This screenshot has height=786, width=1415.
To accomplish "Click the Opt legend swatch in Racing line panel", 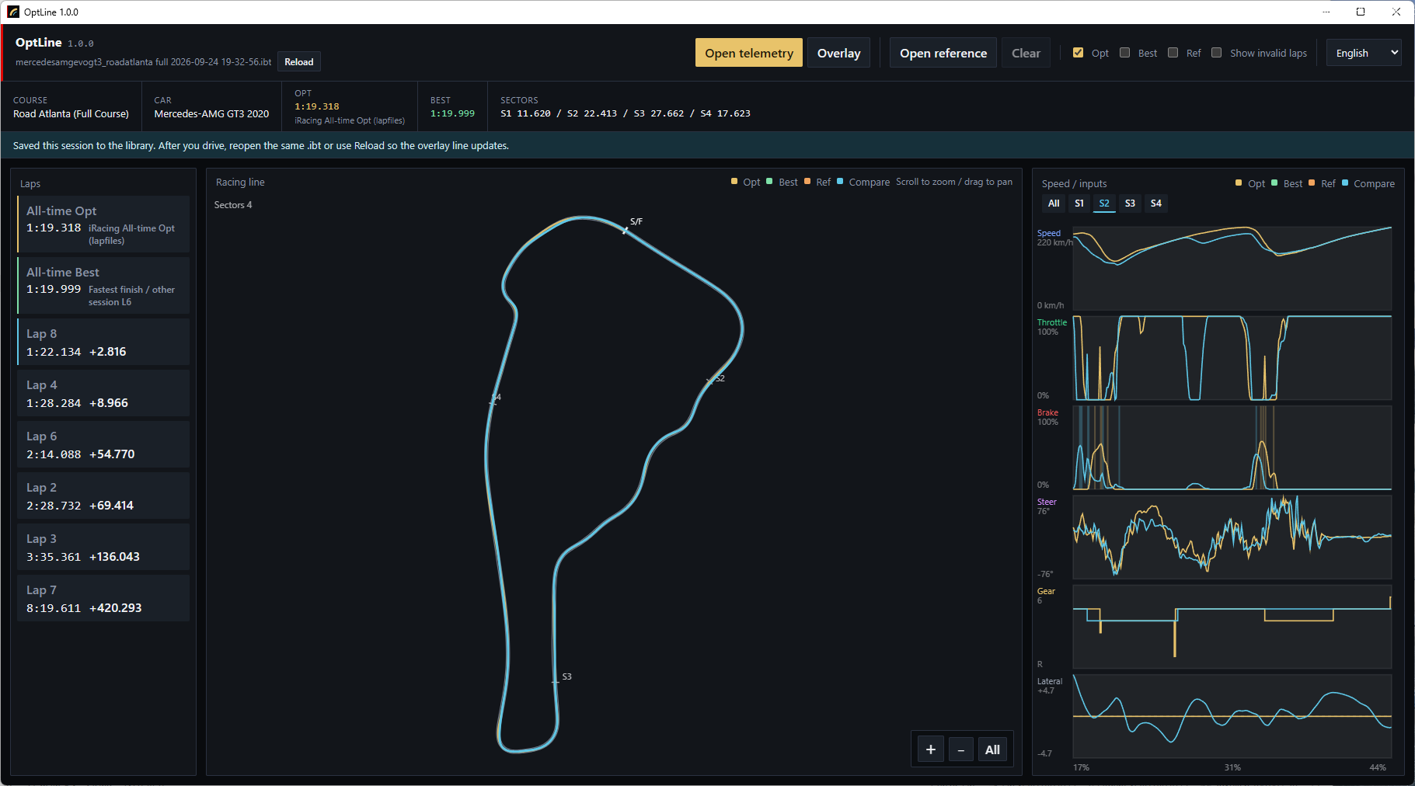I will coord(734,181).
